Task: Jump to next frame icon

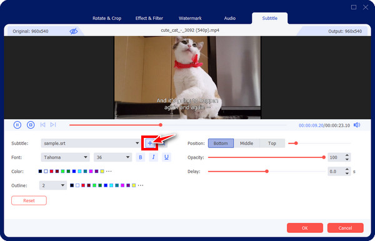Action: click(53, 125)
